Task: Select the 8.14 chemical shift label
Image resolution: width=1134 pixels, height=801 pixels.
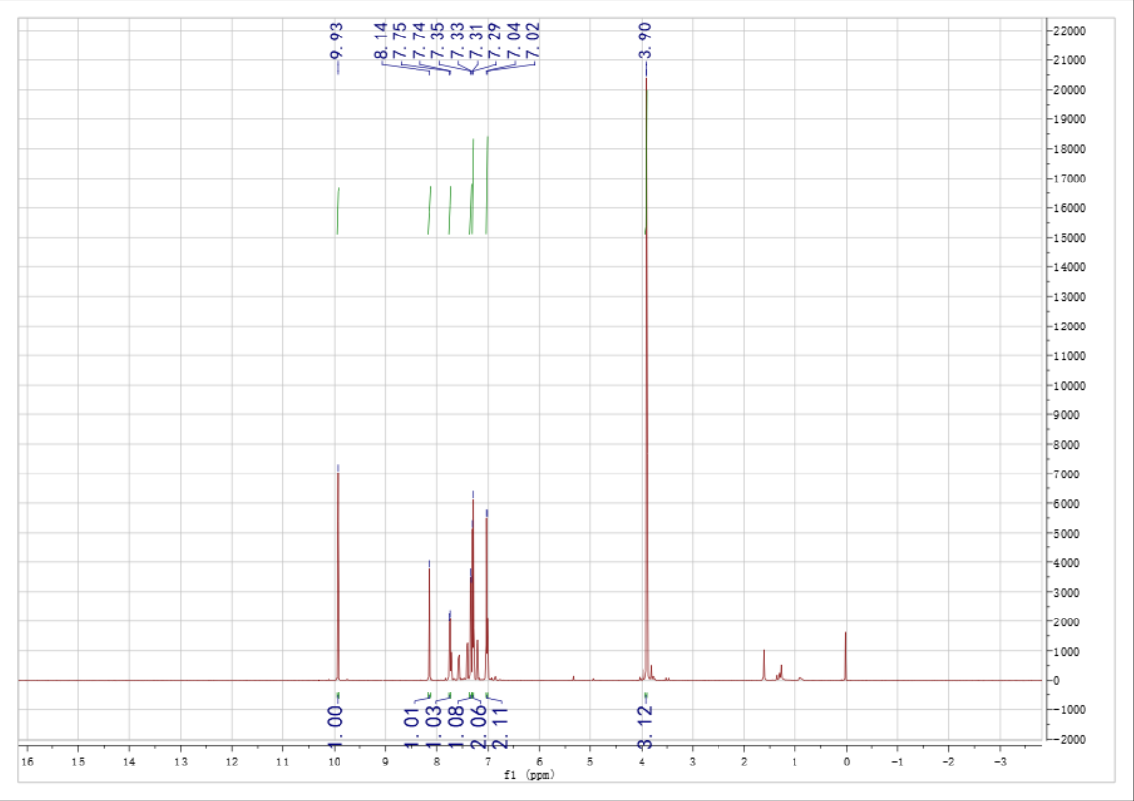Action: tap(382, 40)
